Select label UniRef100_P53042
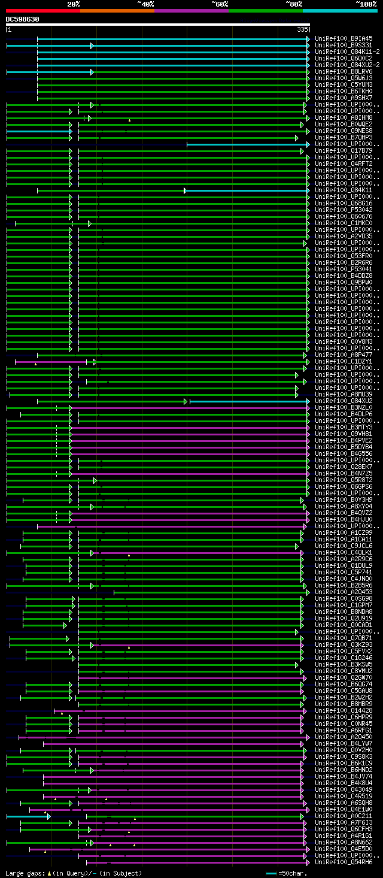The width and height of the screenshot is (383, 878). pos(344,210)
